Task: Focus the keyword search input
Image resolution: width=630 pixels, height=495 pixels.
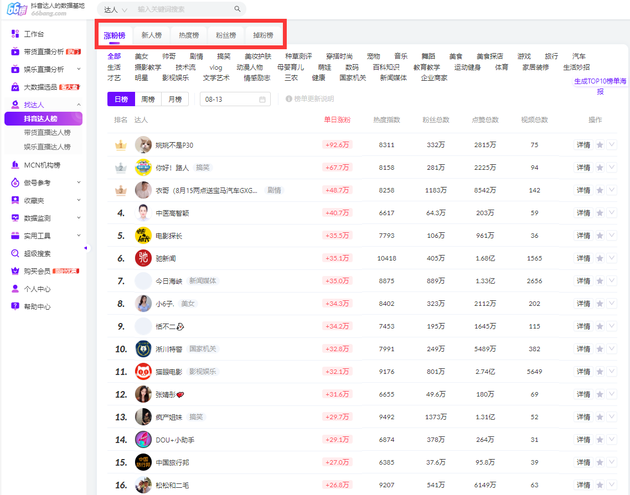Action: [x=183, y=9]
